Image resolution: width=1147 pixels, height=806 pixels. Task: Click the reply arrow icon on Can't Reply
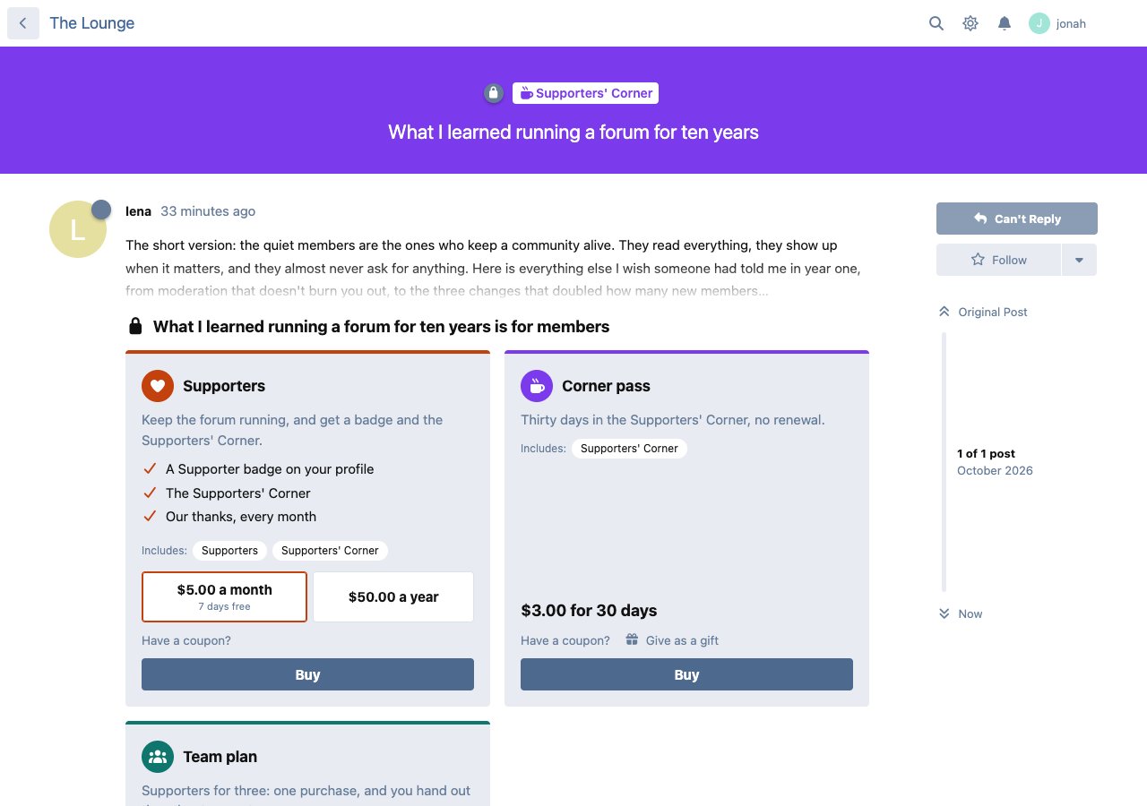click(980, 219)
